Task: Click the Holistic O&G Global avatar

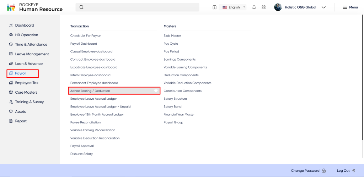Action: (x=278, y=7)
